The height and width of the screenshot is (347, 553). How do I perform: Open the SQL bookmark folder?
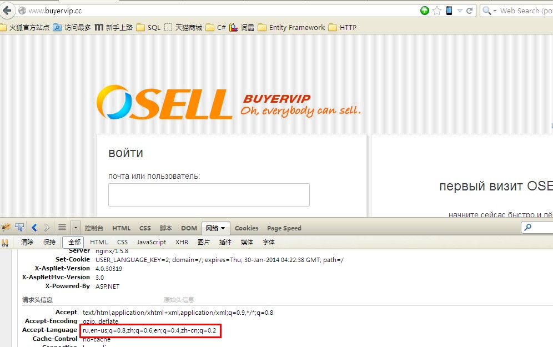[x=148, y=28]
